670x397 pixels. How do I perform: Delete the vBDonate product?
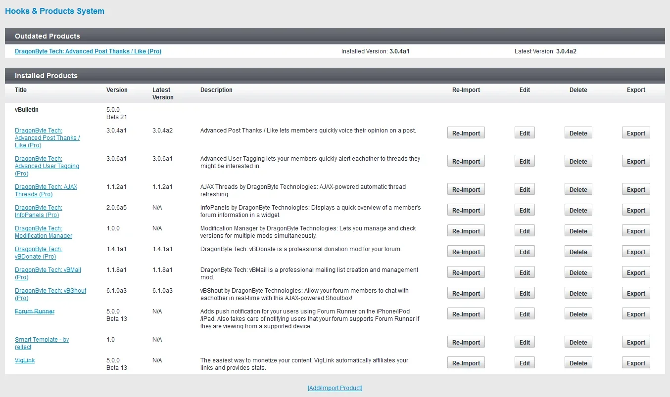click(x=578, y=252)
